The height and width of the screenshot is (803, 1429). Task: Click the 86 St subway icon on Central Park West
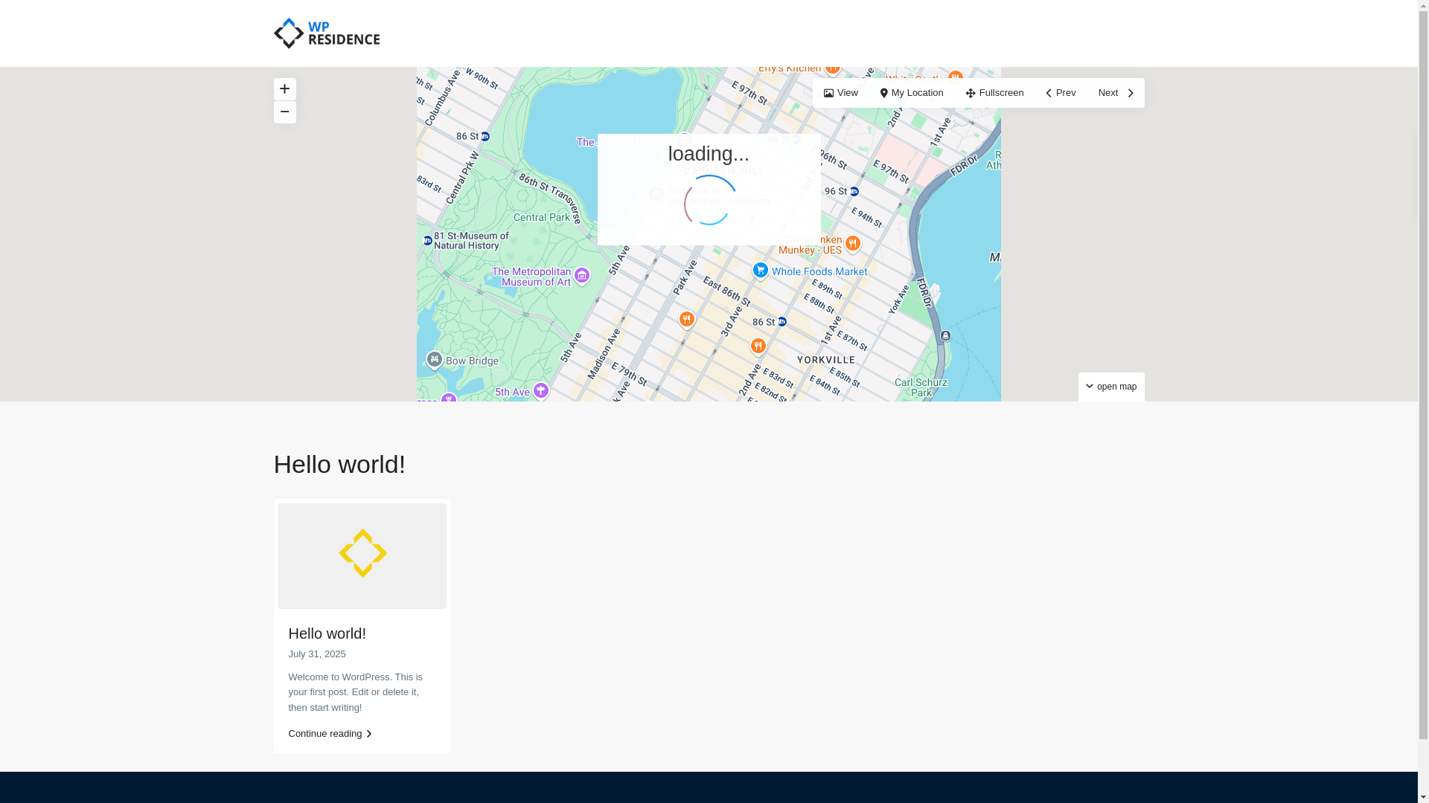click(485, 137)
